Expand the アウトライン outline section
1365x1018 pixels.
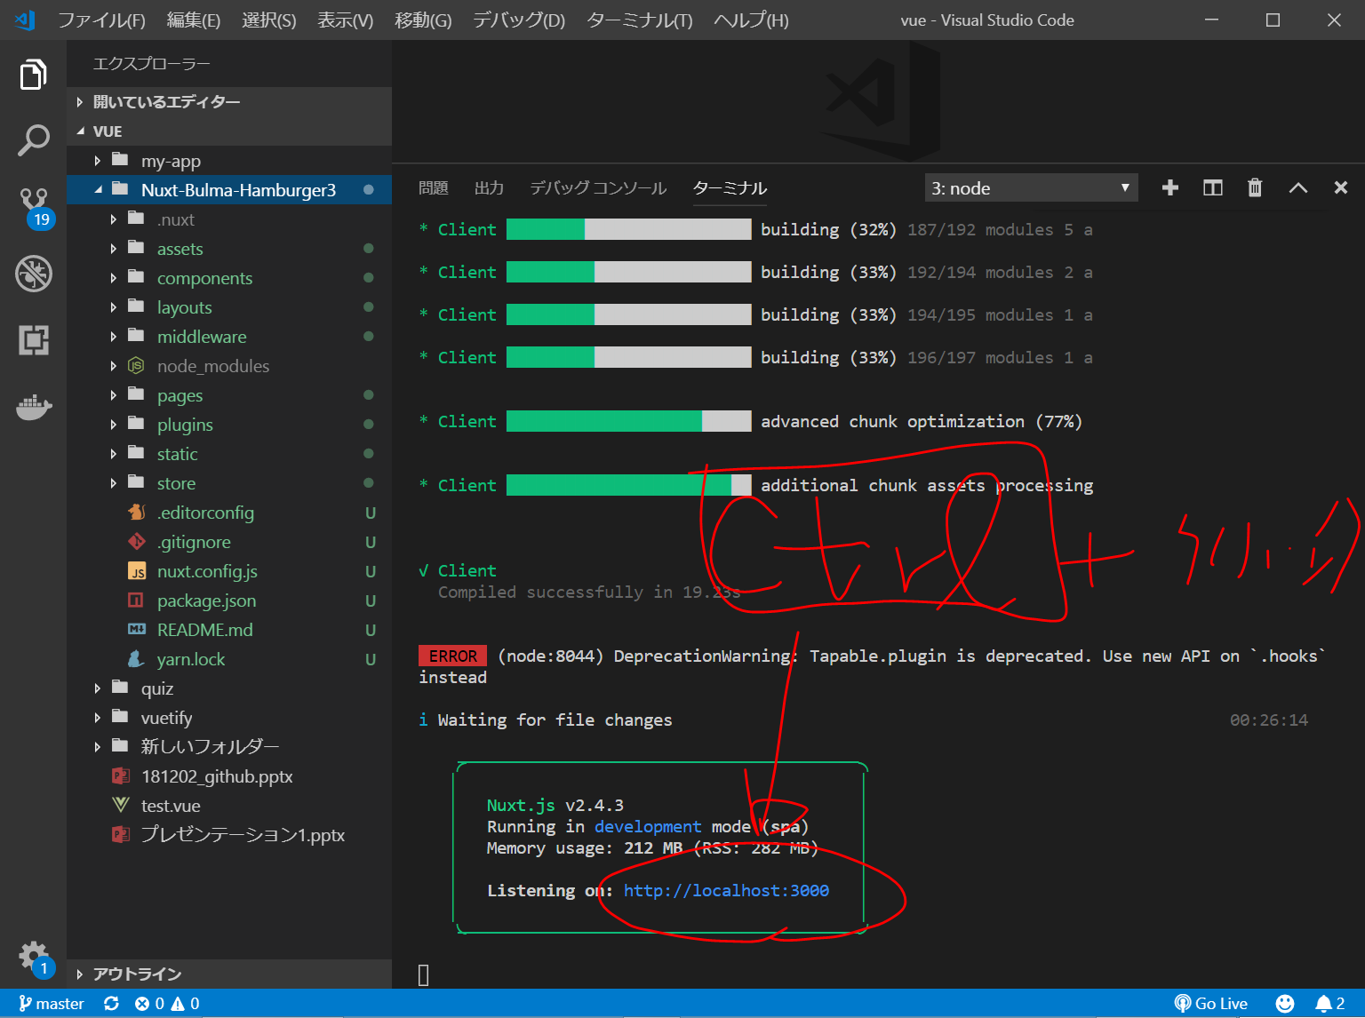click(x=137, y=974)
